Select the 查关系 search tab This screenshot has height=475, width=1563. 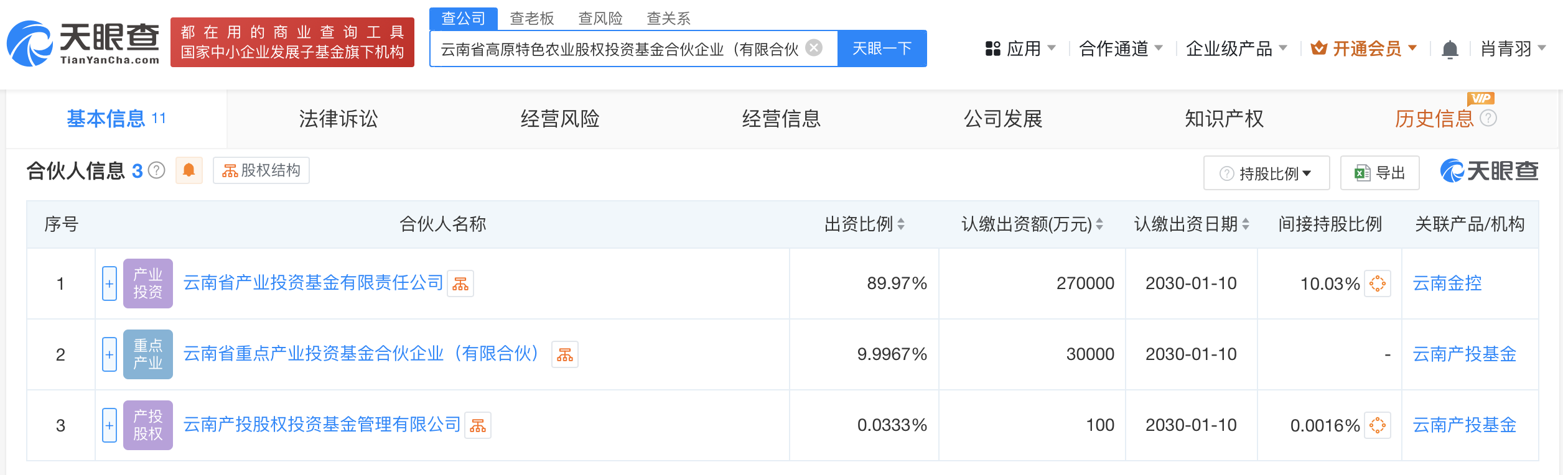click(669, 19)
